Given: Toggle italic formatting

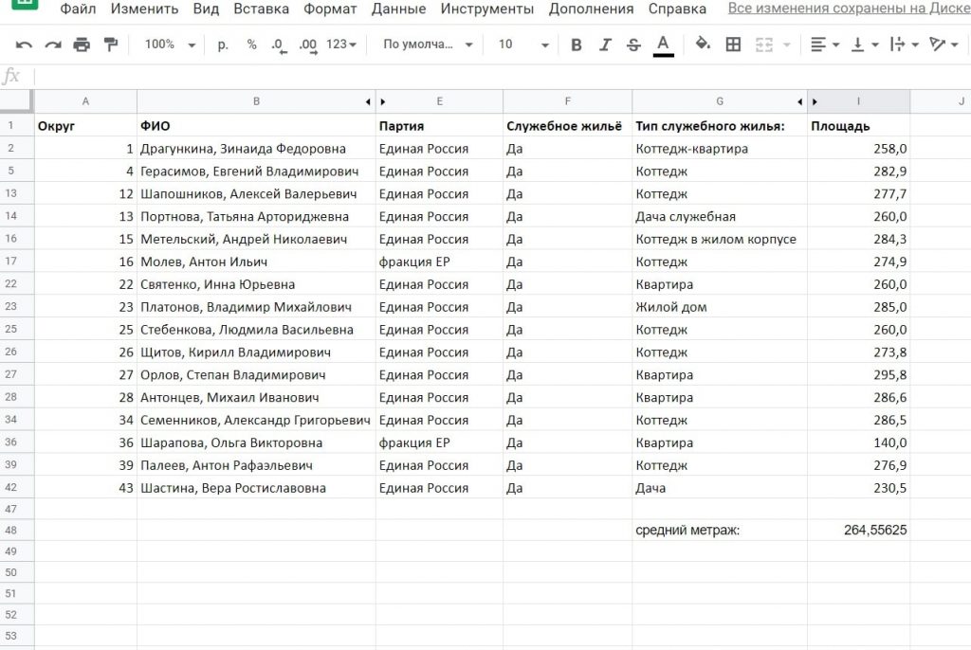Looking at the screenshot, I should 605,45.
